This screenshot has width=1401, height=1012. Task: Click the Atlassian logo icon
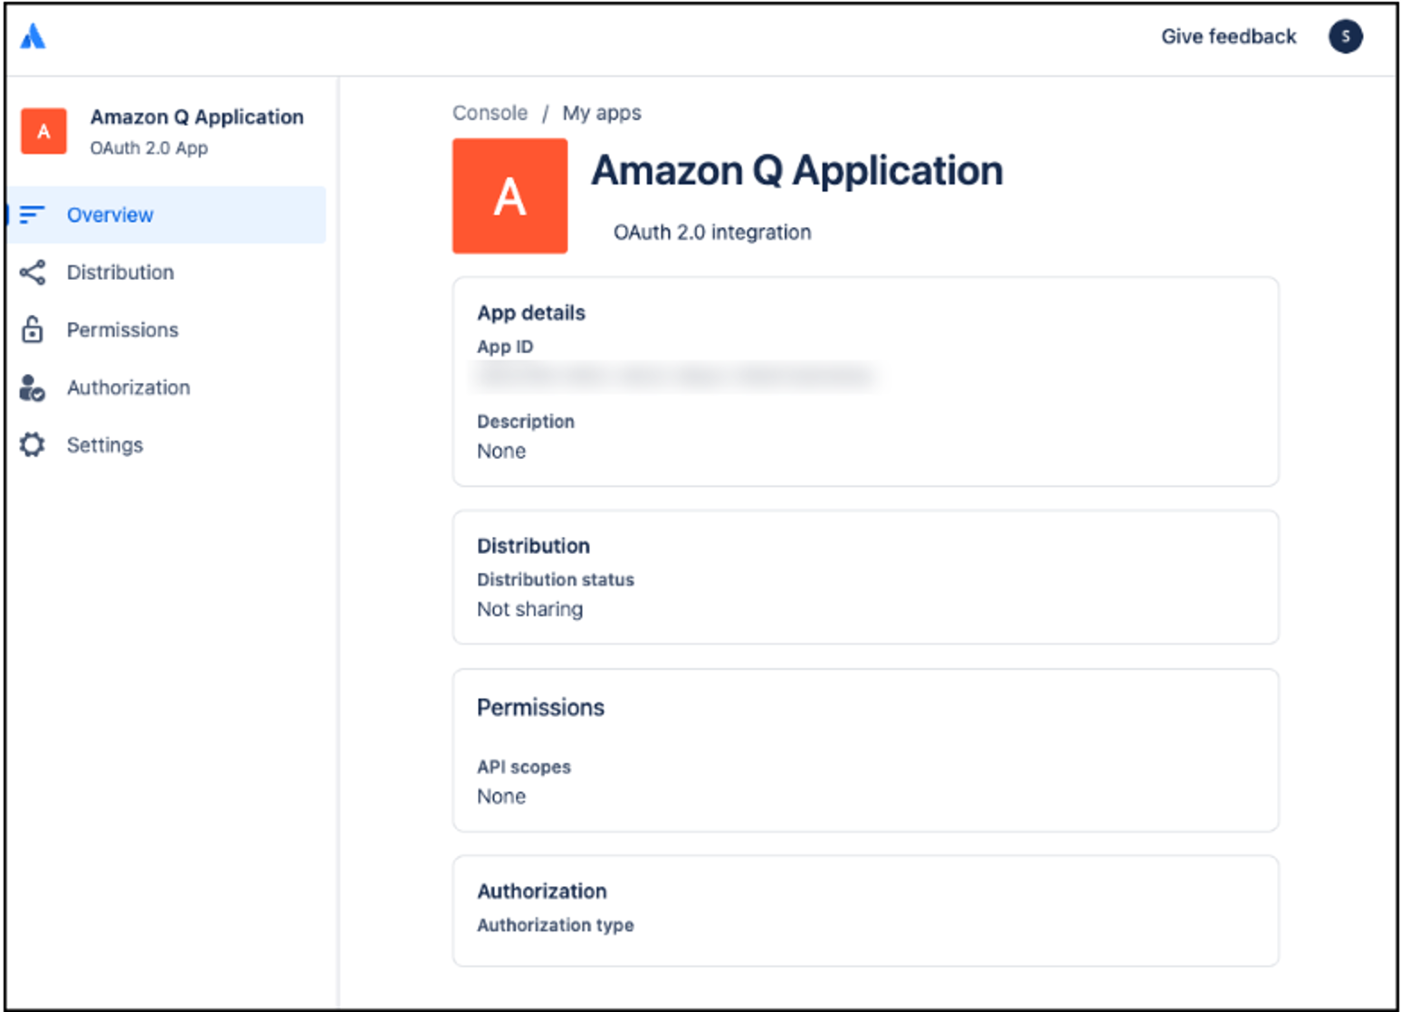coord(33,36)
